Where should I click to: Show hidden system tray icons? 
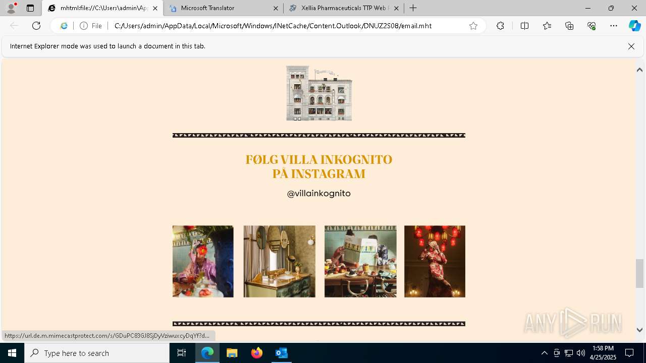pos(544,353)
